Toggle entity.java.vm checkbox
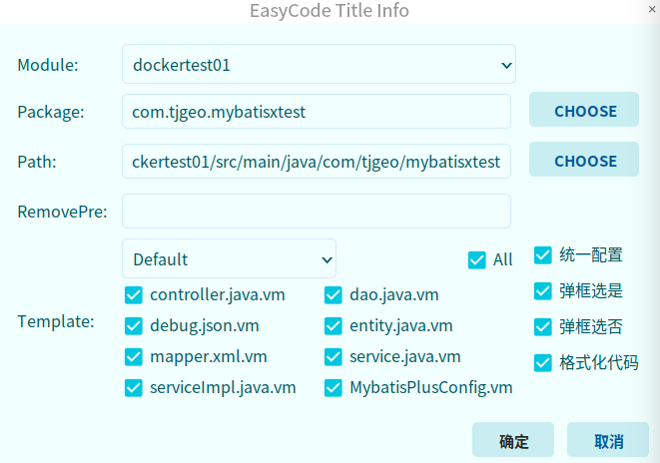The height and width of the screenshot is (463, 660). click(333, 325)
